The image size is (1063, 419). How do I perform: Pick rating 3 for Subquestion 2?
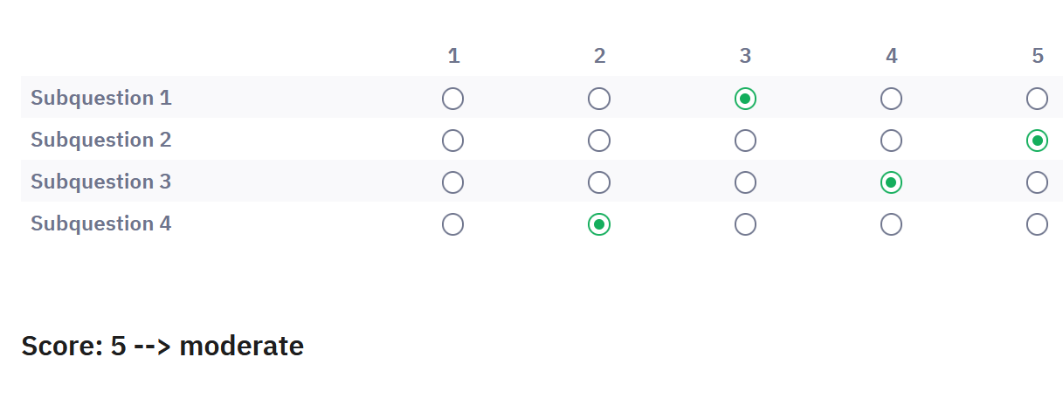[x=745, y=141]
